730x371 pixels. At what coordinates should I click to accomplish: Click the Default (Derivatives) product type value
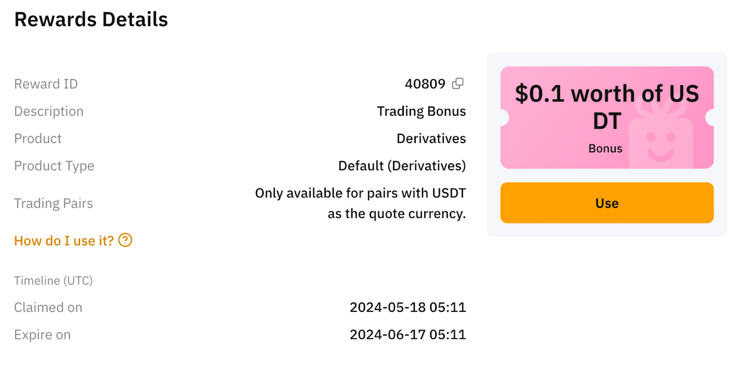[402, 166]
